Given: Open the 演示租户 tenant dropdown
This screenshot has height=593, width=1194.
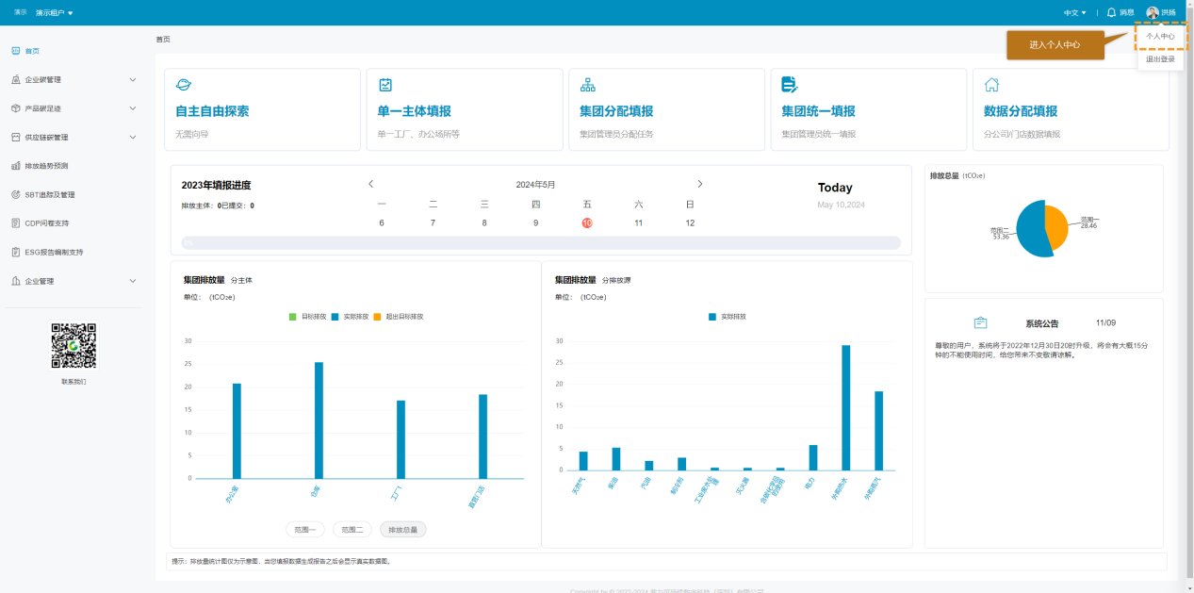Looking at the screenshot, I should 55,13.
